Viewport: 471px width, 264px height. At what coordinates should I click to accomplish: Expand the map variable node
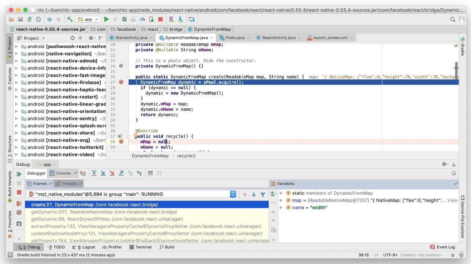click(281, 200)
